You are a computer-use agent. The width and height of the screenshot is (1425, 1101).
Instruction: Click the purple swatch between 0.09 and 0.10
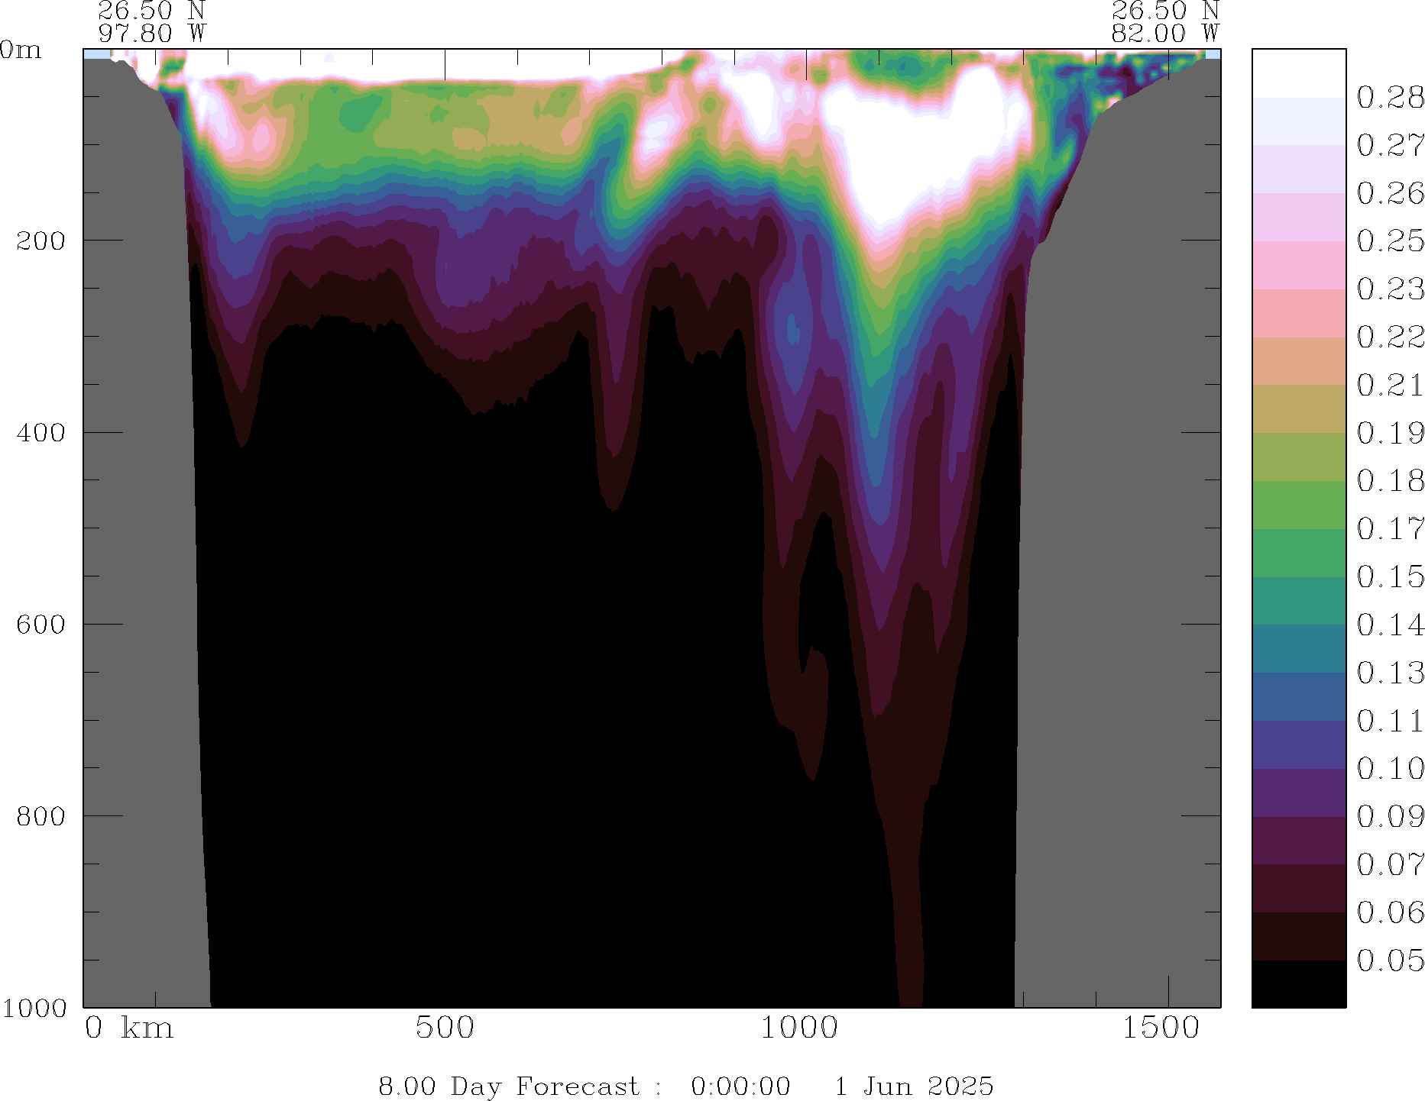point(1298,793)
